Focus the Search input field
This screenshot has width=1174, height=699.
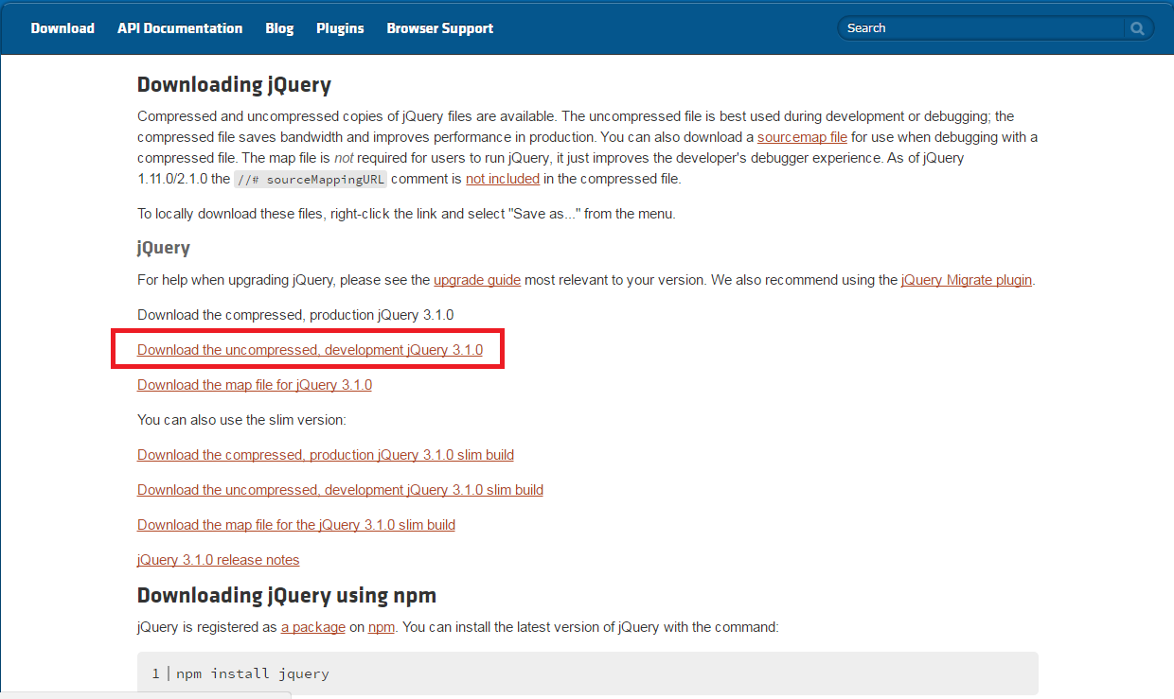pyautogui.click(x=983, y=28)
